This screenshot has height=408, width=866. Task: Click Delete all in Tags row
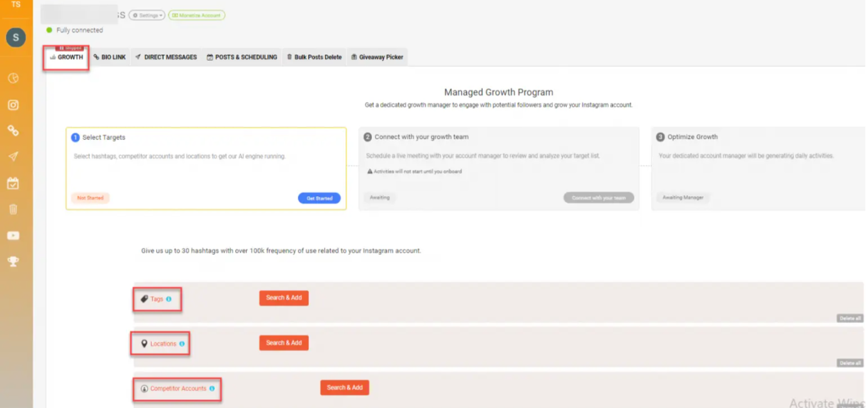click(x=850, y=319)
